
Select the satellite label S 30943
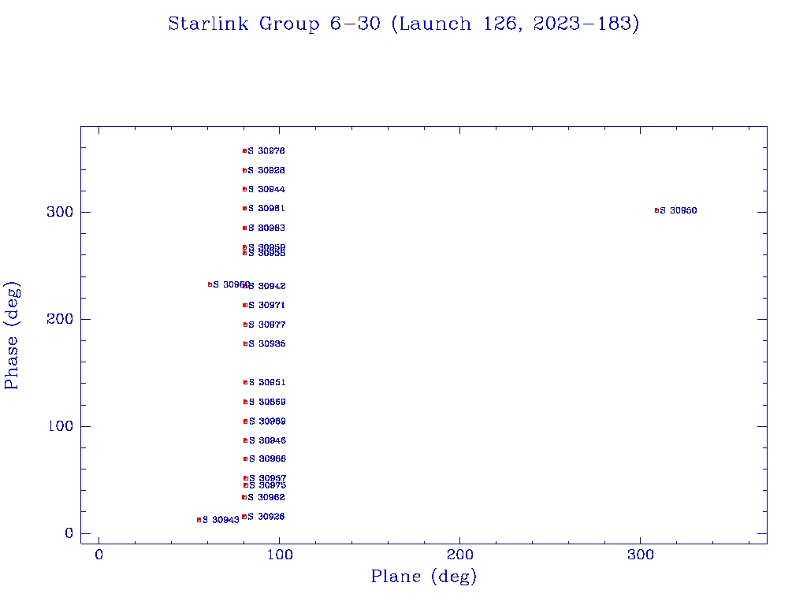221,520
